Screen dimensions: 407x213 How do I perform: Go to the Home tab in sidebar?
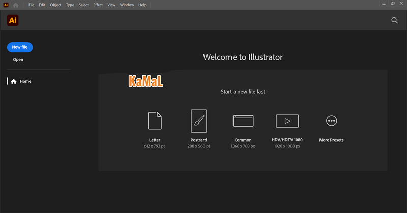coord(25,81)
